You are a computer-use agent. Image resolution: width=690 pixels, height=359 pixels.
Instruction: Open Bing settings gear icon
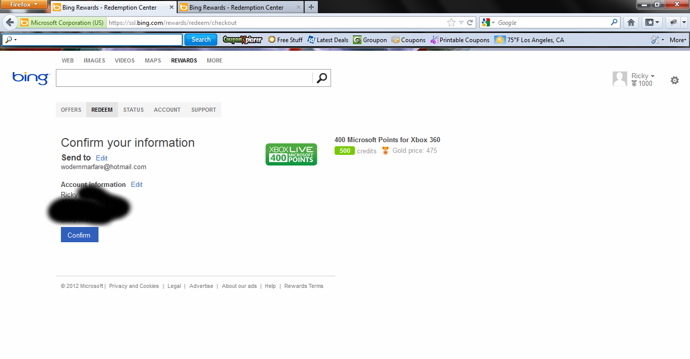(x=674, y=80)
